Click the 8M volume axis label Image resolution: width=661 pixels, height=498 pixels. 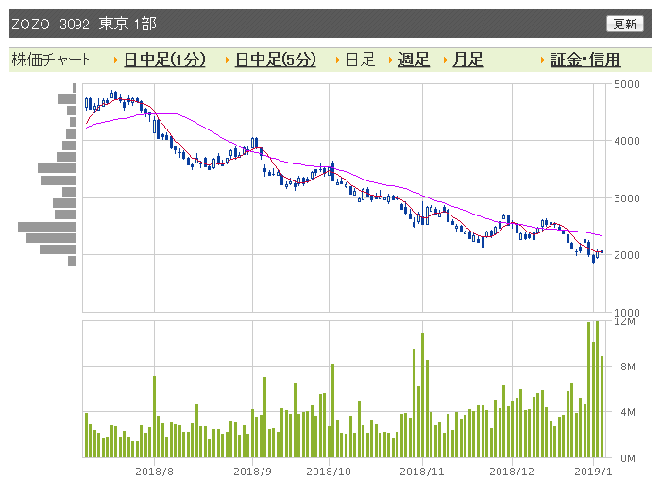(x=628, y=367)
